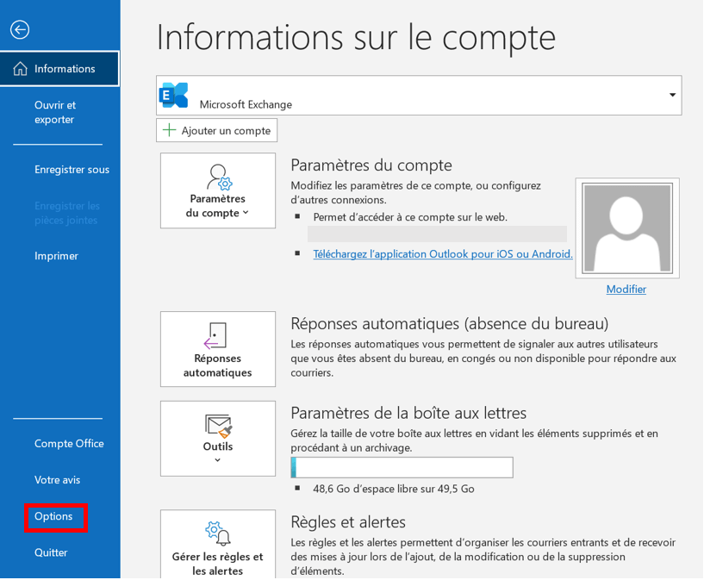Click the home icon beside Informations
The height and width of the screenshot is (580, 704).
[x=20, y=69]
